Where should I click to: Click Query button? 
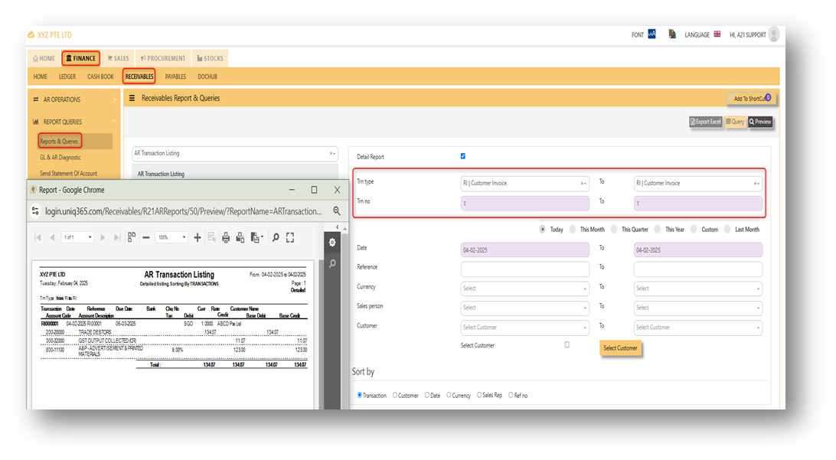pyautogui.click(x=735, y=122)
